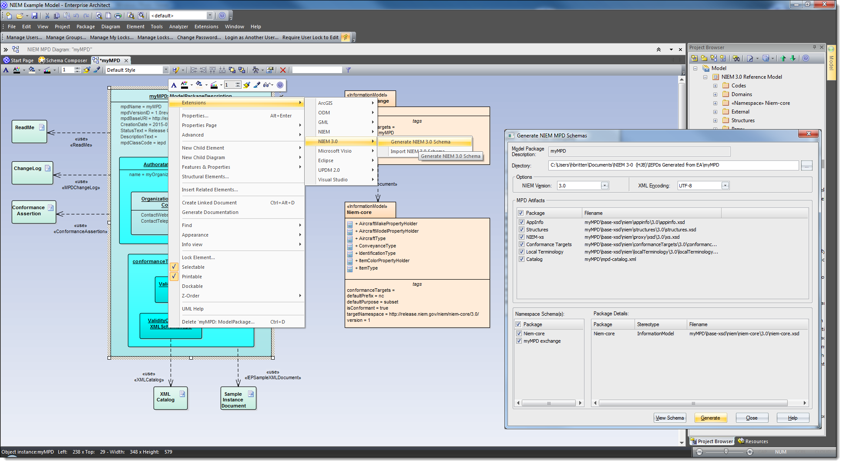Switch to the Schema Composer tab
843x464 pixels.
click(x=63, y=60)
